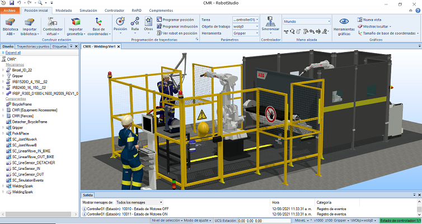This screenshot has width=422, height=224.
Task: Select the Jog Joint tool
Action: [x=306, y=31]
